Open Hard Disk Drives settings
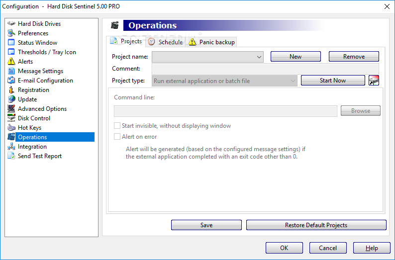395x260 pixels. (39, 24)
